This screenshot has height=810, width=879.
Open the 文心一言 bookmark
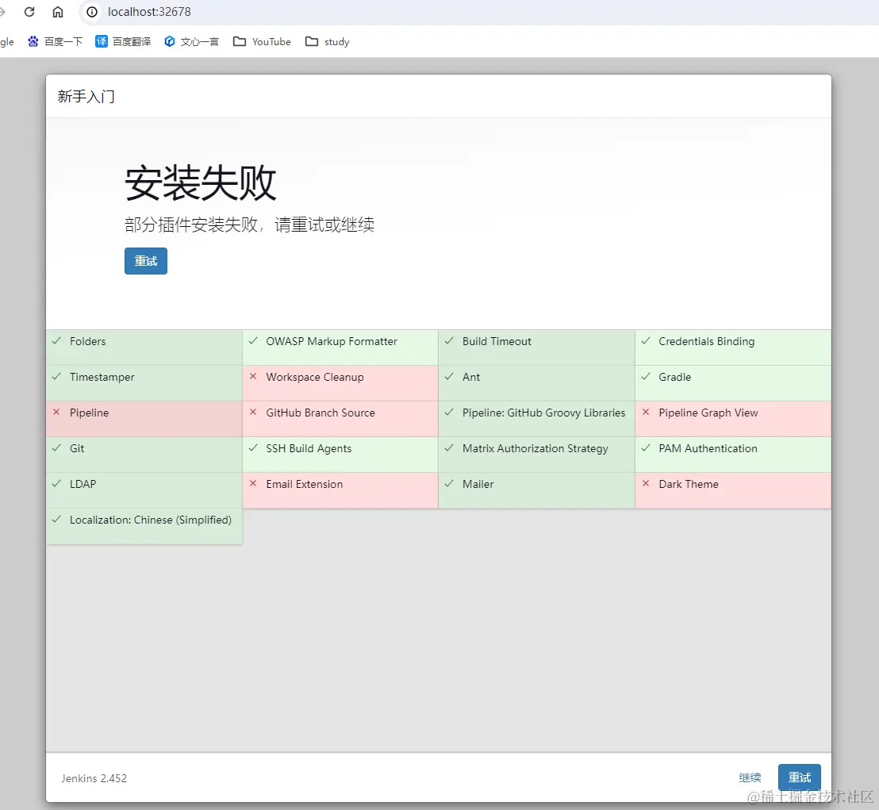(191, 41)
